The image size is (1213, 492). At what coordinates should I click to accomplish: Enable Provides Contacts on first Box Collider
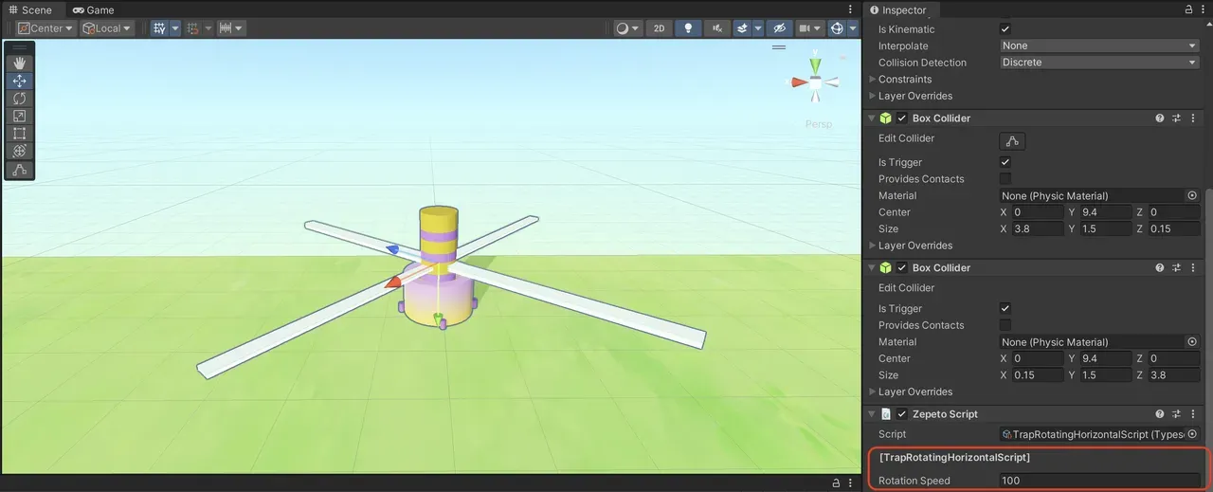(1005, 179)
